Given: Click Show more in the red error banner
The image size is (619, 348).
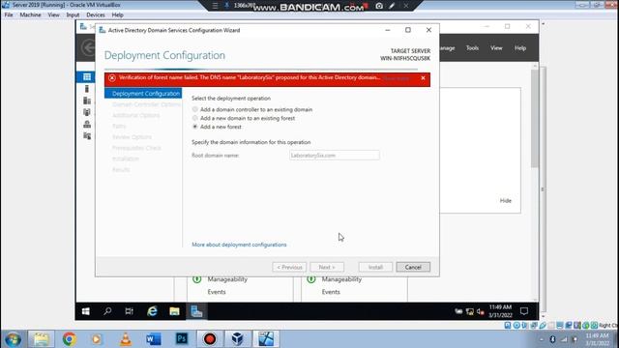Looking at the screenshot, I should (396, 78).
